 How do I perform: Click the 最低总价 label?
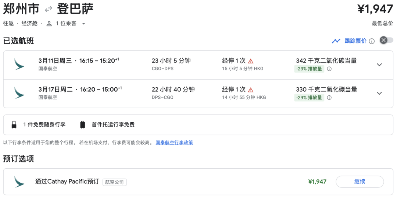coord(383,24)
